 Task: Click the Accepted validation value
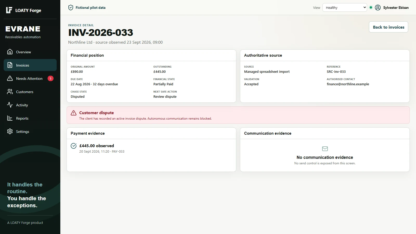pos(251,84)
